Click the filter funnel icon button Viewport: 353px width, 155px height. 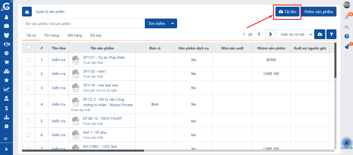point(331,34)
